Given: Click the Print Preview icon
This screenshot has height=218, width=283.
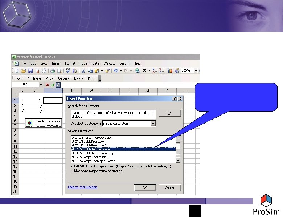Looking at the screenshot, I should 60,71.
